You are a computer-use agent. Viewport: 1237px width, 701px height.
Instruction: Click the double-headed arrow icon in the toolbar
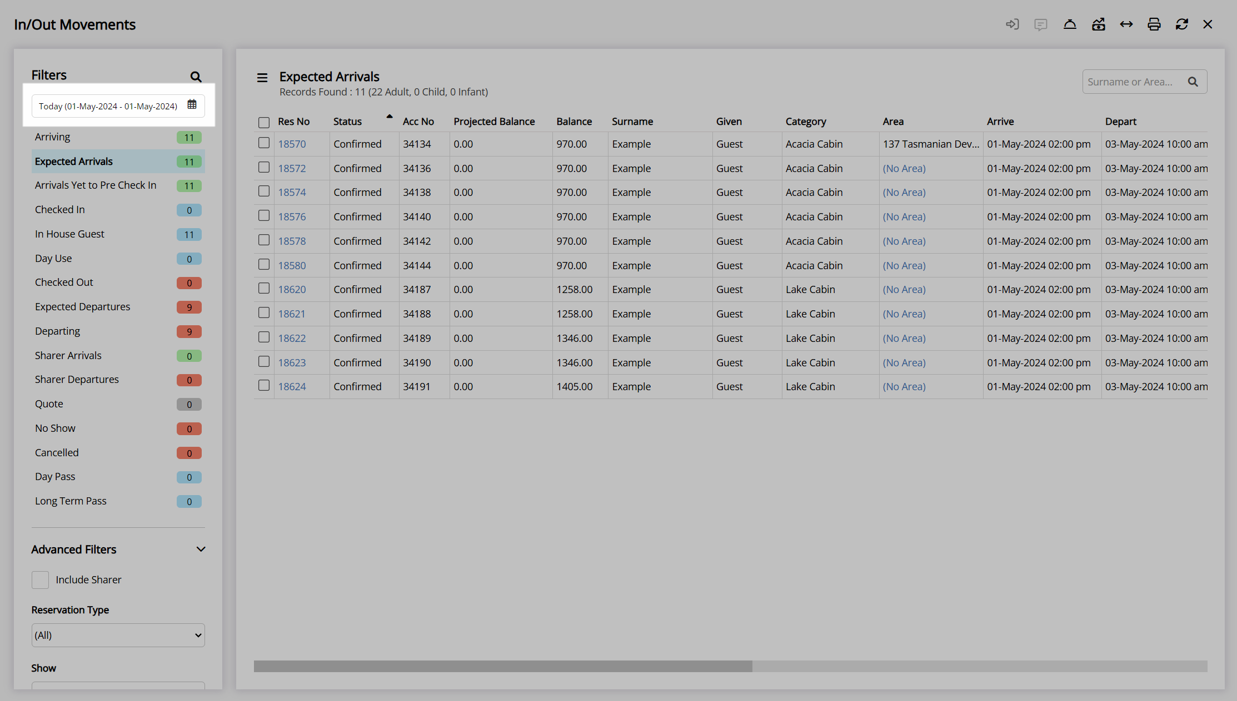click(x=1126, y=24)
